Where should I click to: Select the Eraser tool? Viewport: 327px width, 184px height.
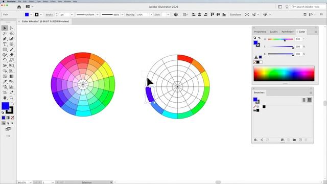click(11, 55)
